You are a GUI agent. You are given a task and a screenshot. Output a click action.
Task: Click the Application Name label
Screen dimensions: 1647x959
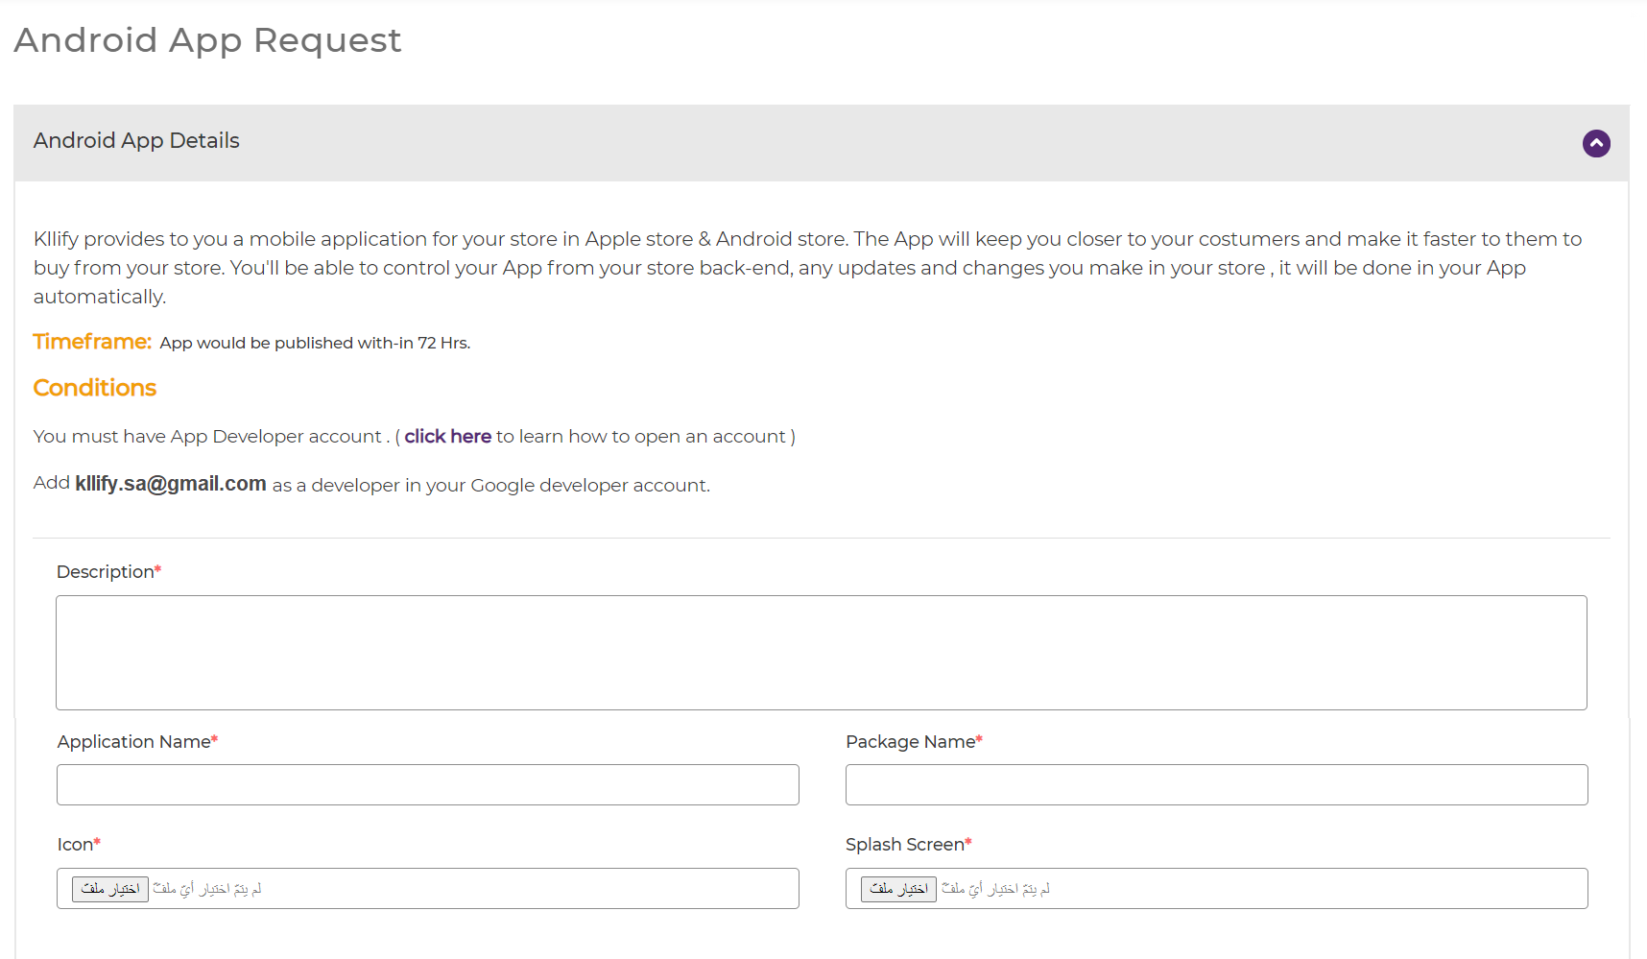(134, 742)
